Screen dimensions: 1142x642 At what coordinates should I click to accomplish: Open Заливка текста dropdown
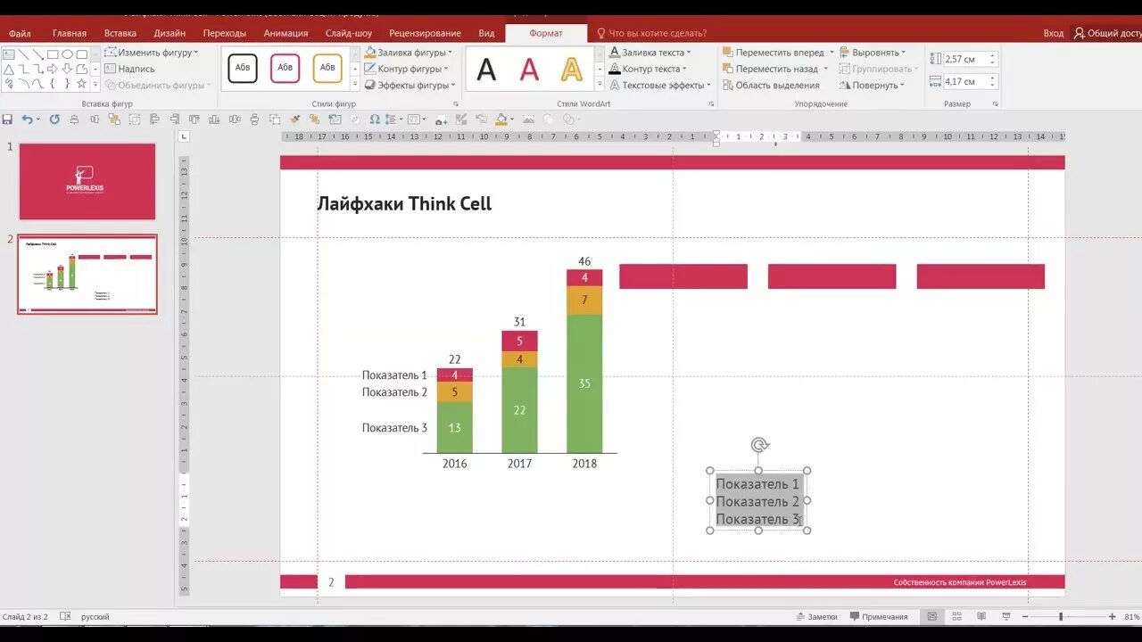(650, 53)
